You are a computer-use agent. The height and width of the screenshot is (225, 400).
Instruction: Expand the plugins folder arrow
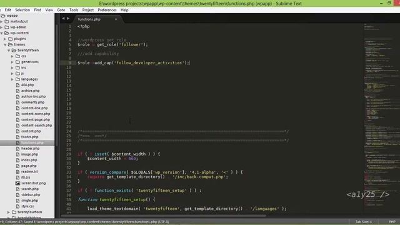click(x=5, y=39)
